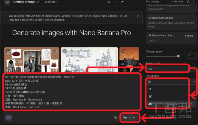Open compare mode arrows icon
198x125 pixels.
click(x=122, y=2)
